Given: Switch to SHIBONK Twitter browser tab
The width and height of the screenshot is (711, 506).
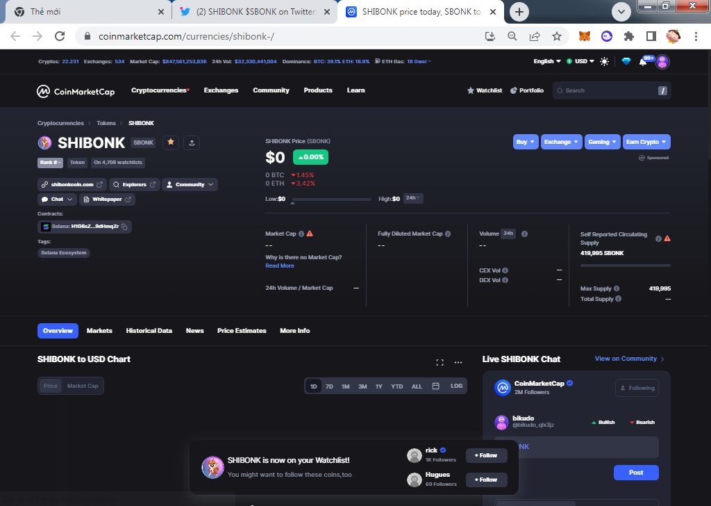Looking at the screenshot, I should coord(256,12).
